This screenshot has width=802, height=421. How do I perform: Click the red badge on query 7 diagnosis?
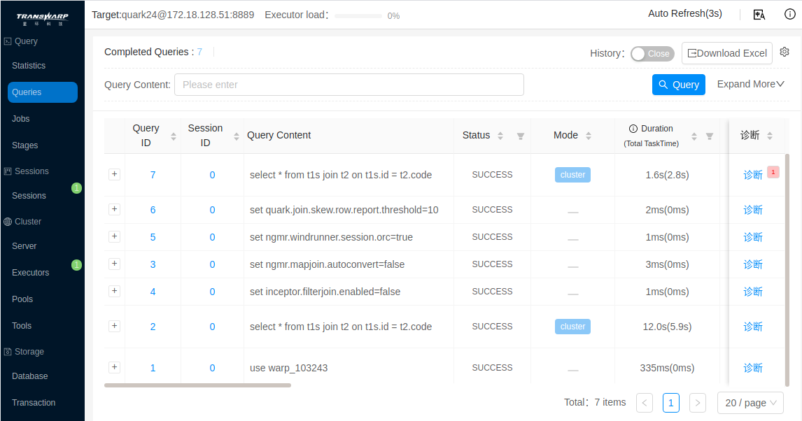(773, 172)
